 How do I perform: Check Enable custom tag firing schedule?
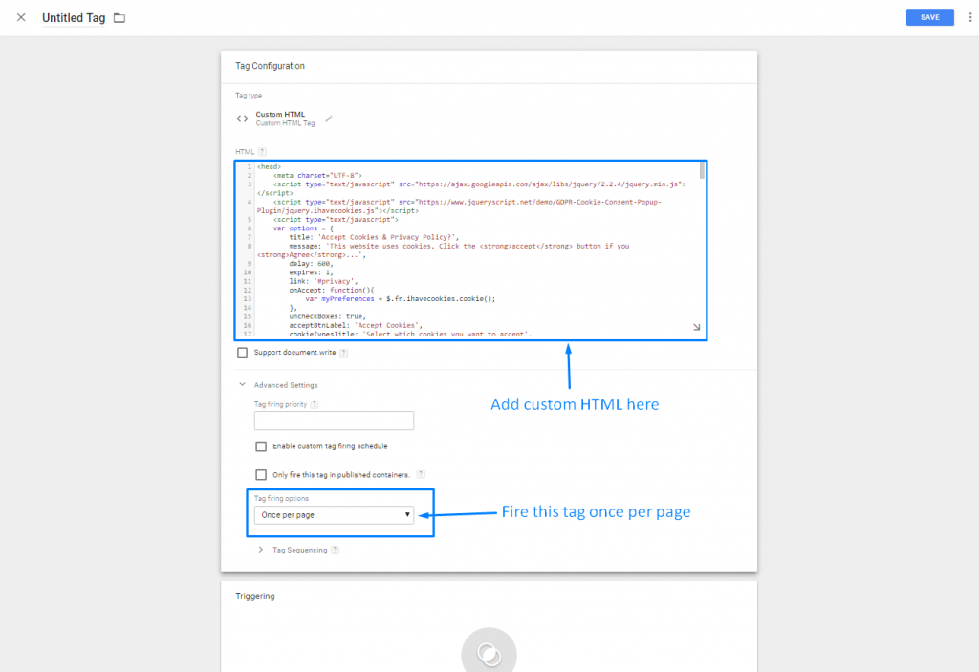coord(261,446)
